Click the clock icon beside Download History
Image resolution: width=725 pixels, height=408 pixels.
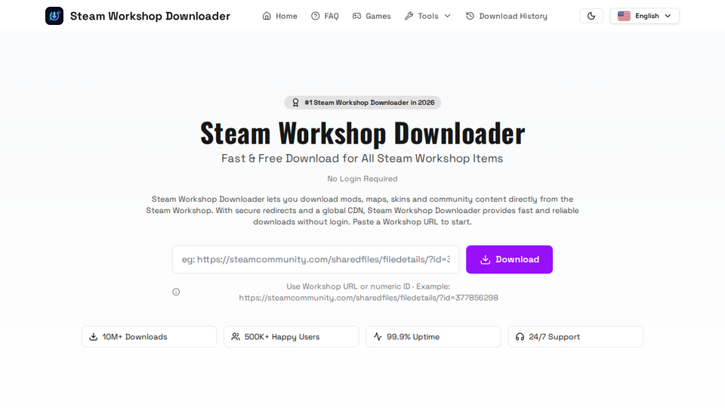pyautogui.click(x=470, y=16)
